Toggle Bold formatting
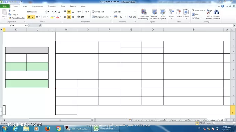This screenshot has width=236, height=132. [x=29, y=17]
